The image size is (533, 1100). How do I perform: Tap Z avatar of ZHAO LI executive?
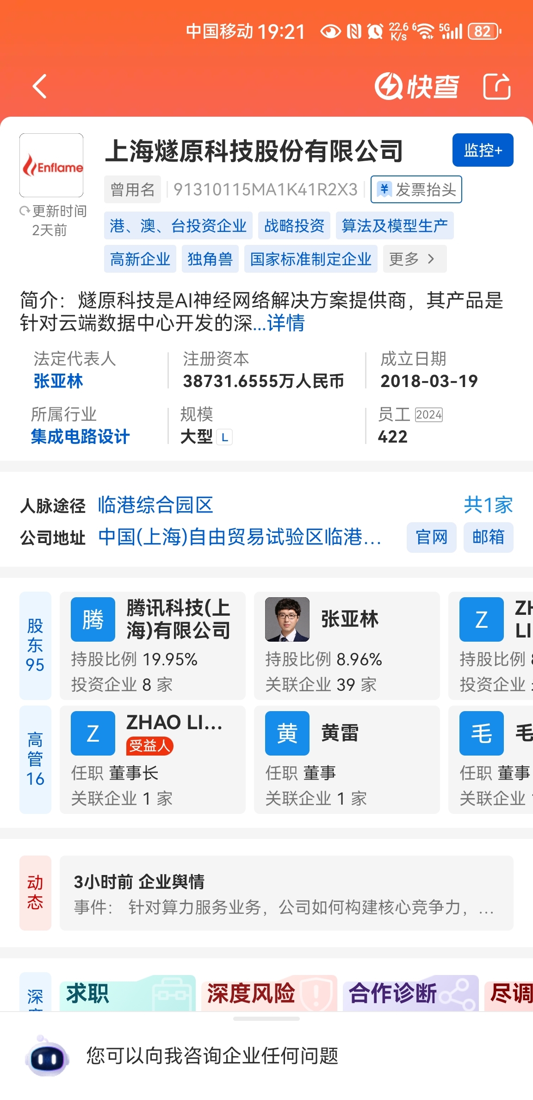tap(93, 733)
